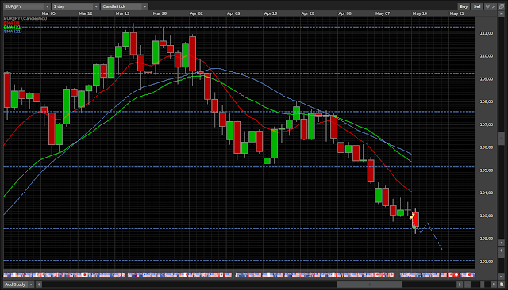The height and width of the screenshot is (290, 508).
Task: Expand the Add Study dropdown arrow
Action: (31, 284)
